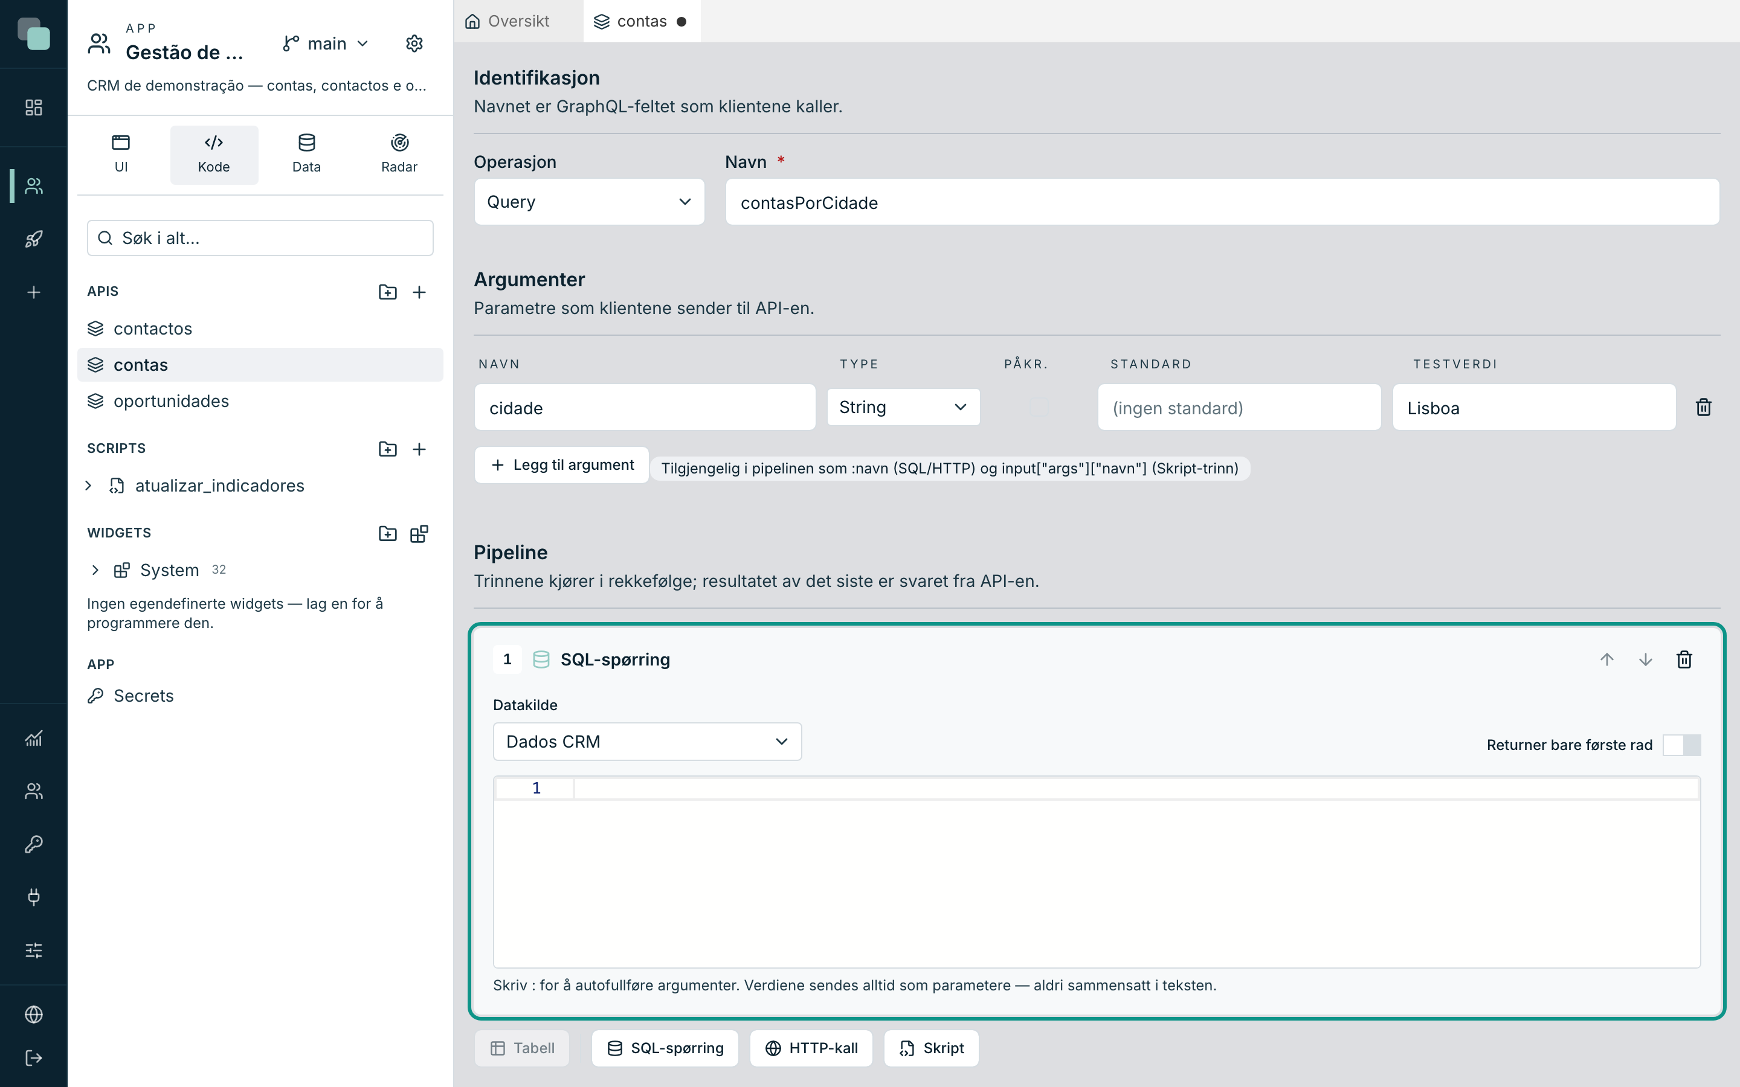Open the String type dropdown
Viewport: 1740px width, 1087px height.
tap(903, 407)
